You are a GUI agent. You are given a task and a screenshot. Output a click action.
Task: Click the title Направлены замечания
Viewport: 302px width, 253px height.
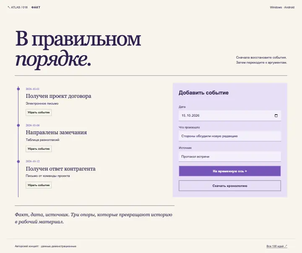pyautogui.click(x=56, y=132)
